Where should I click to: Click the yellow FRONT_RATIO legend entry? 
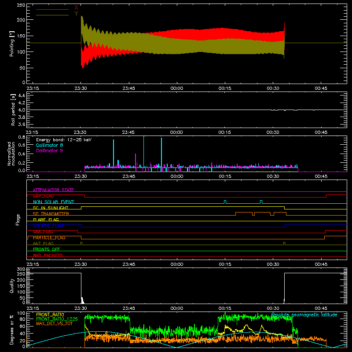point(50,315)
